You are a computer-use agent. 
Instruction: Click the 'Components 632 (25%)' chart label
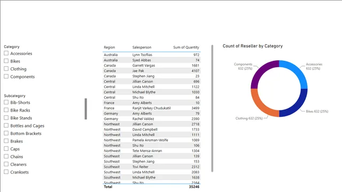(x=243, y=66)
